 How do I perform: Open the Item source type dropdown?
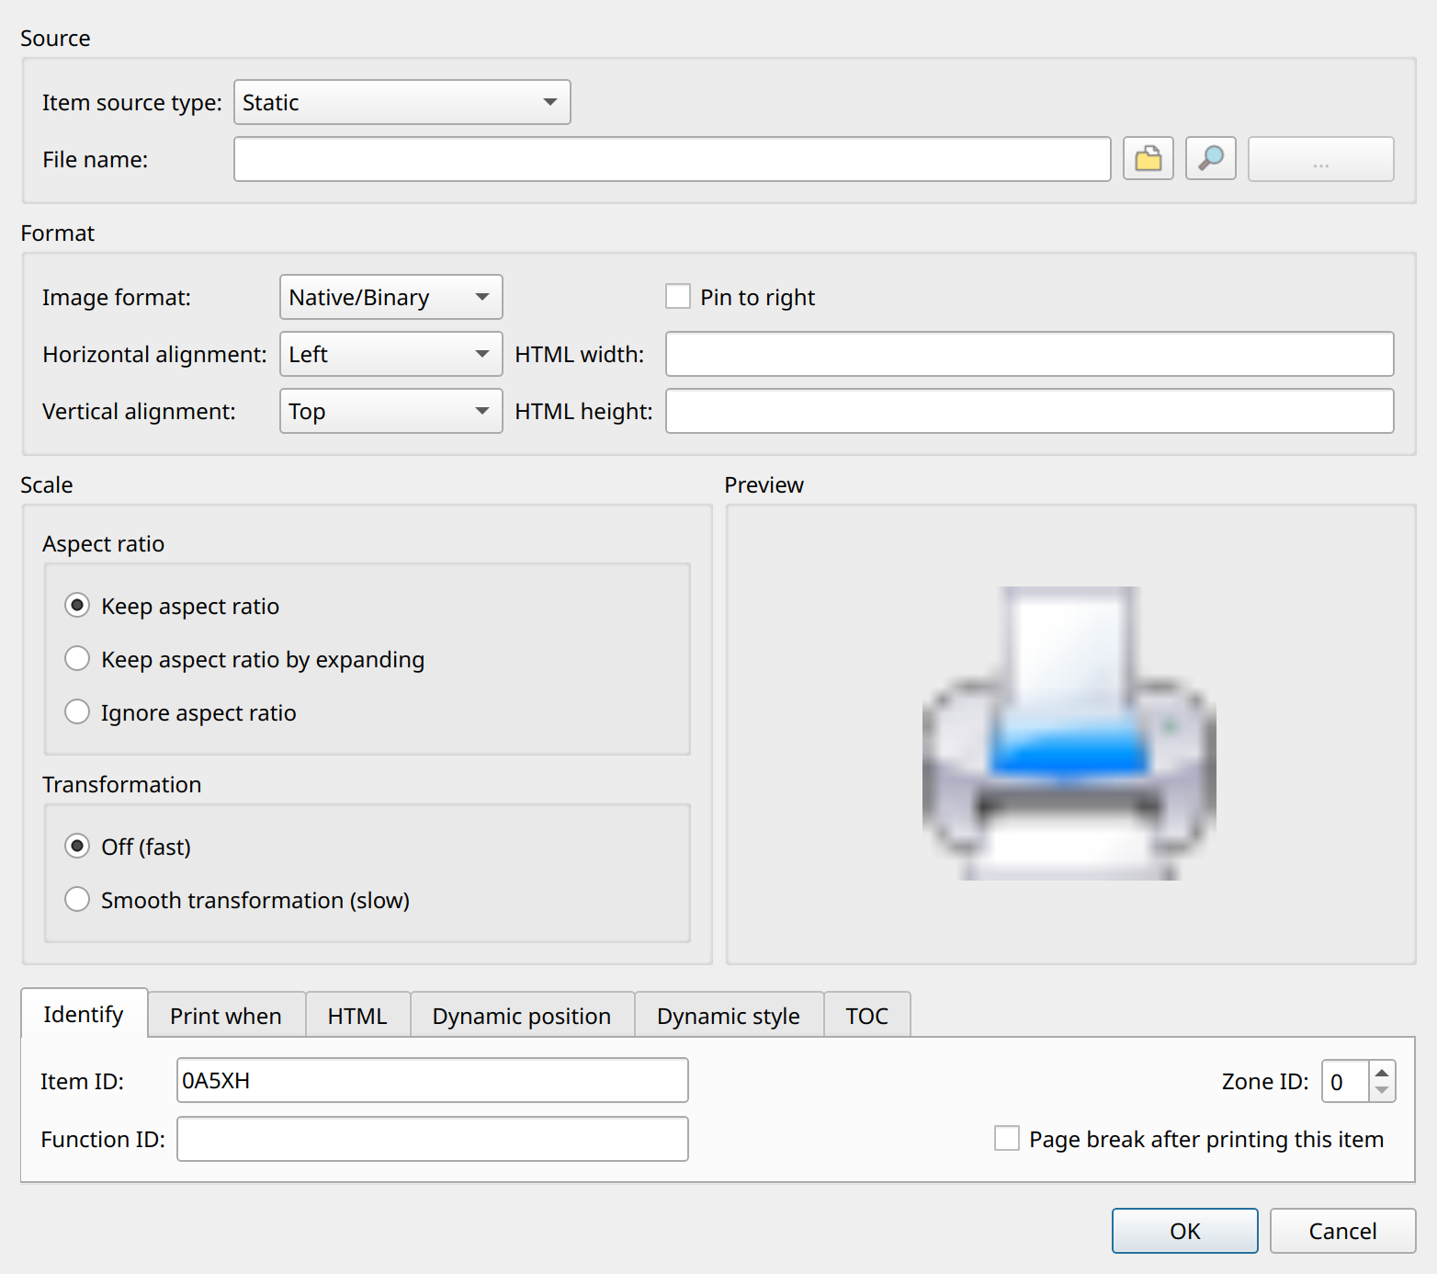coord(402,102)
